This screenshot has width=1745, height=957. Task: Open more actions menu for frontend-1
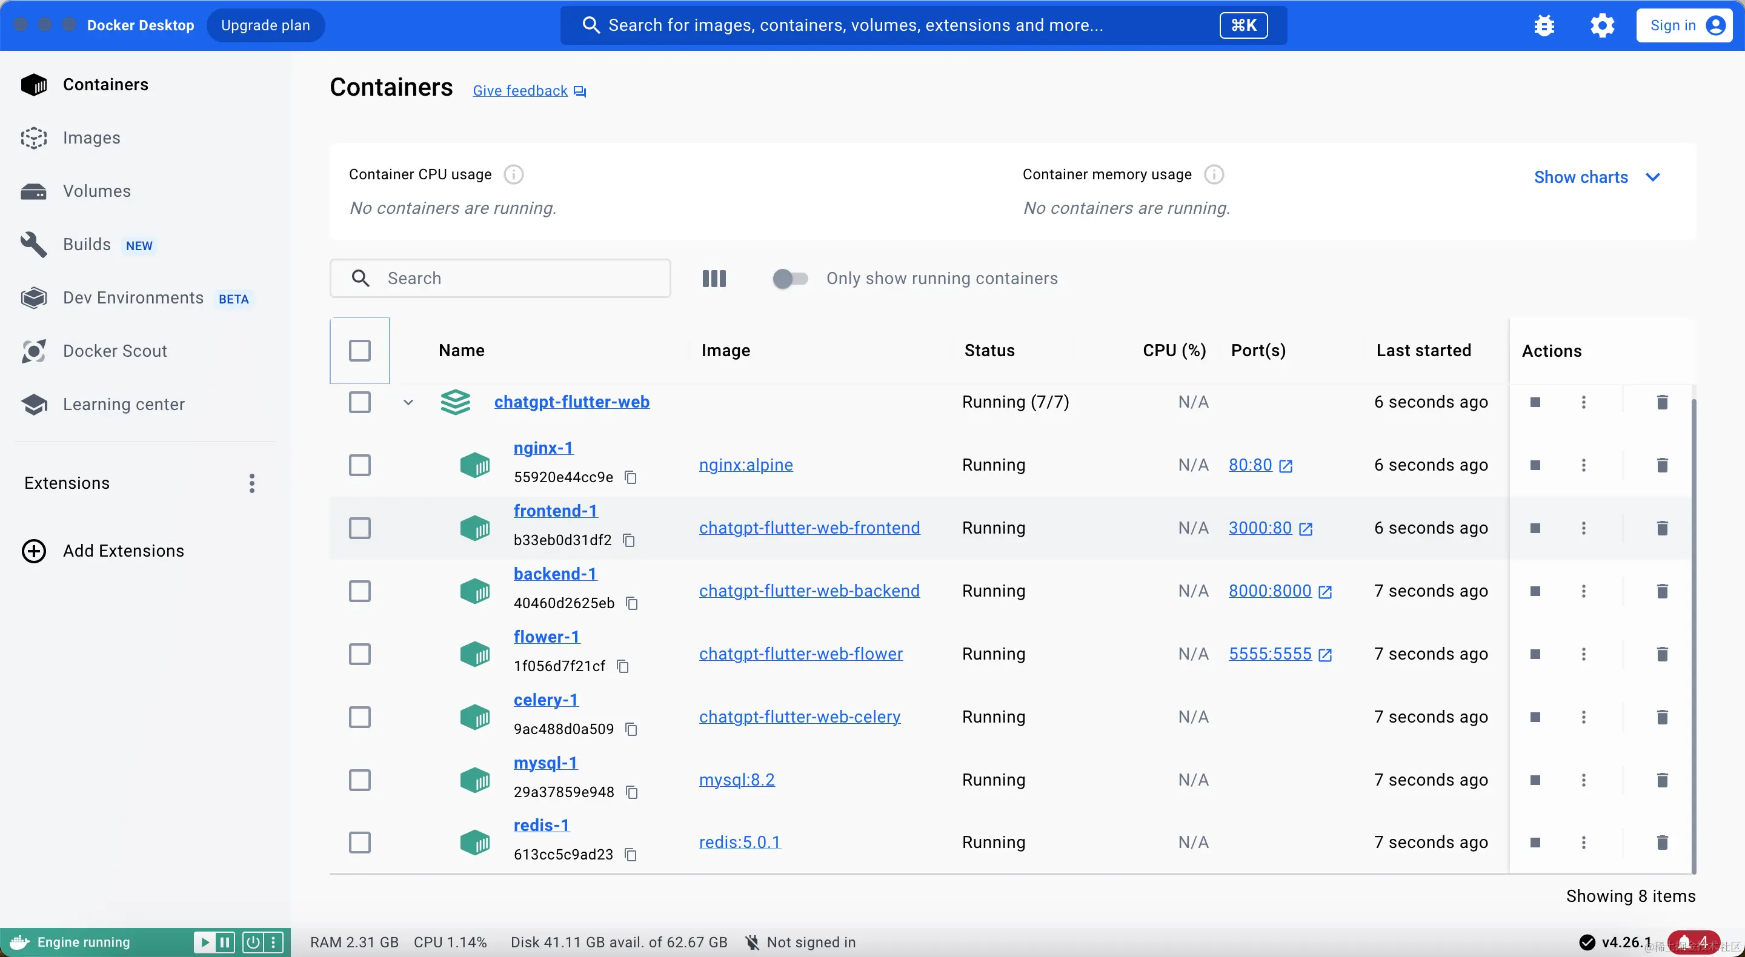coord(1584,528)
